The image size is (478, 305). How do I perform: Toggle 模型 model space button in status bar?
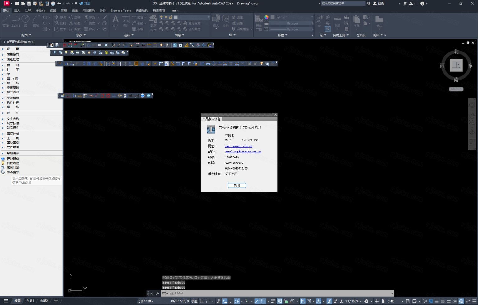point(194,301)
